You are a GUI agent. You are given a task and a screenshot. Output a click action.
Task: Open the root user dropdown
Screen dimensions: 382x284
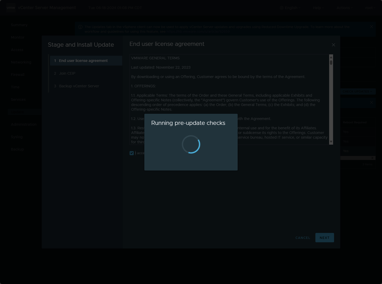click(x=370, y=8)
